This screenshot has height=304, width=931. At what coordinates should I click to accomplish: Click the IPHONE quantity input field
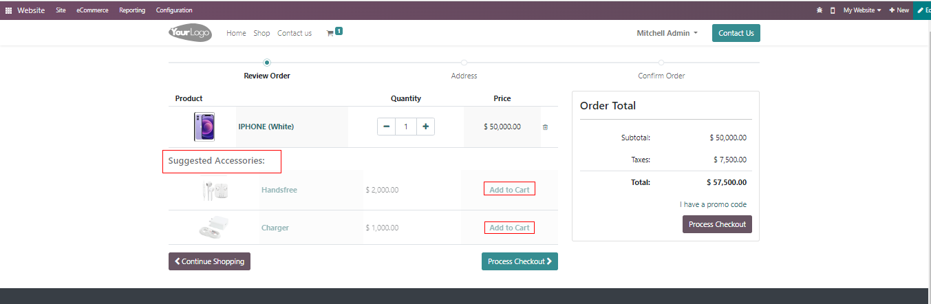tap(406, 127)
